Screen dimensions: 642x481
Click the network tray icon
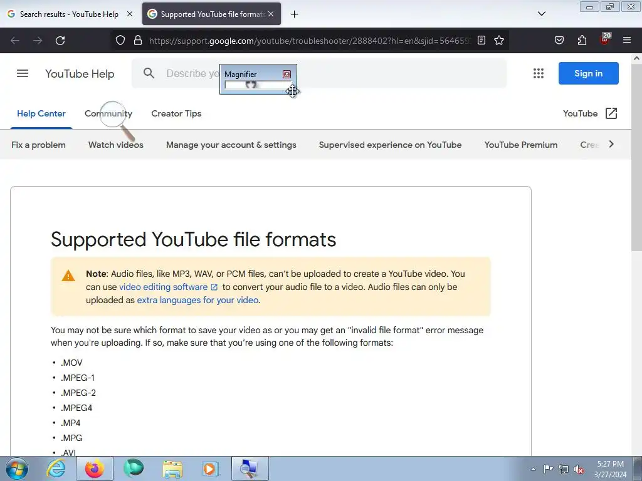click(x=564, y=469)
